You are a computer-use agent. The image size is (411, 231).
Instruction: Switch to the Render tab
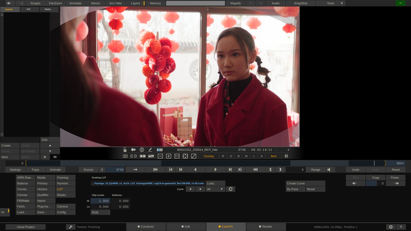[266, 227]
